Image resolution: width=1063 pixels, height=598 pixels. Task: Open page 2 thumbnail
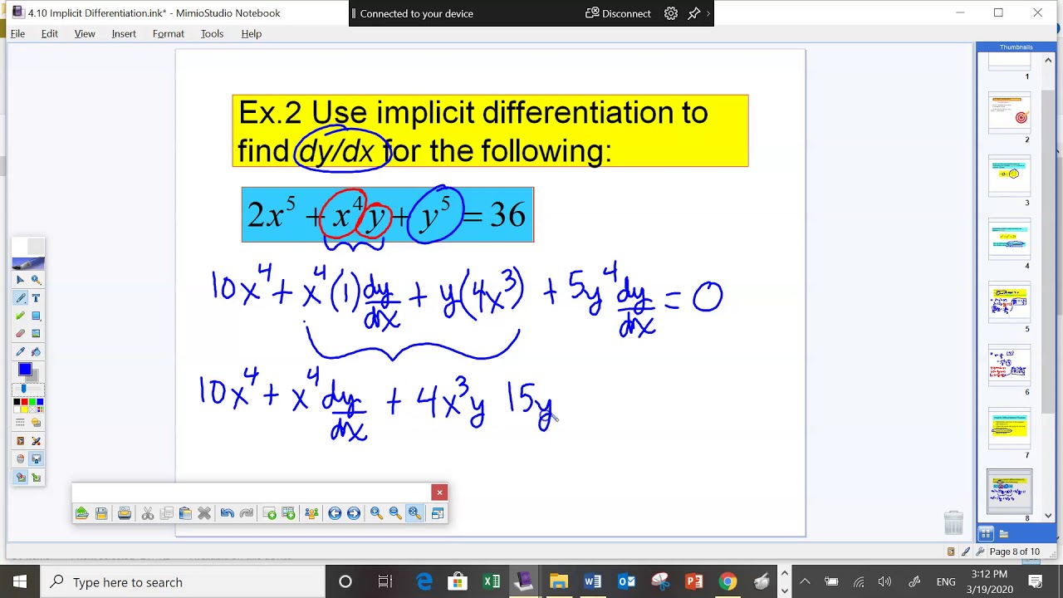[x=1010, y=113]
